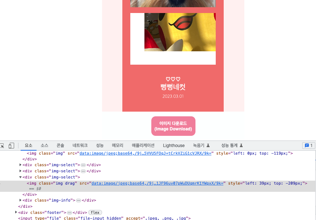Collapse the open img-select div
The height and width of the screenshot is (220, 316).
(20, 177)
